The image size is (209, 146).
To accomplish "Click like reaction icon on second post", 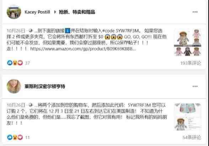I will [x=10, y=137].
